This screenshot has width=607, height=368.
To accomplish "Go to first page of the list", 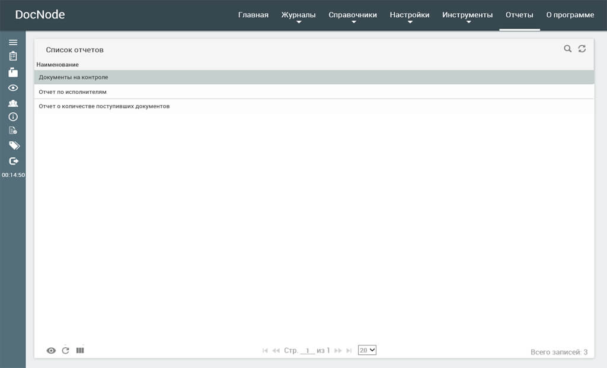I will coord(265,351).
